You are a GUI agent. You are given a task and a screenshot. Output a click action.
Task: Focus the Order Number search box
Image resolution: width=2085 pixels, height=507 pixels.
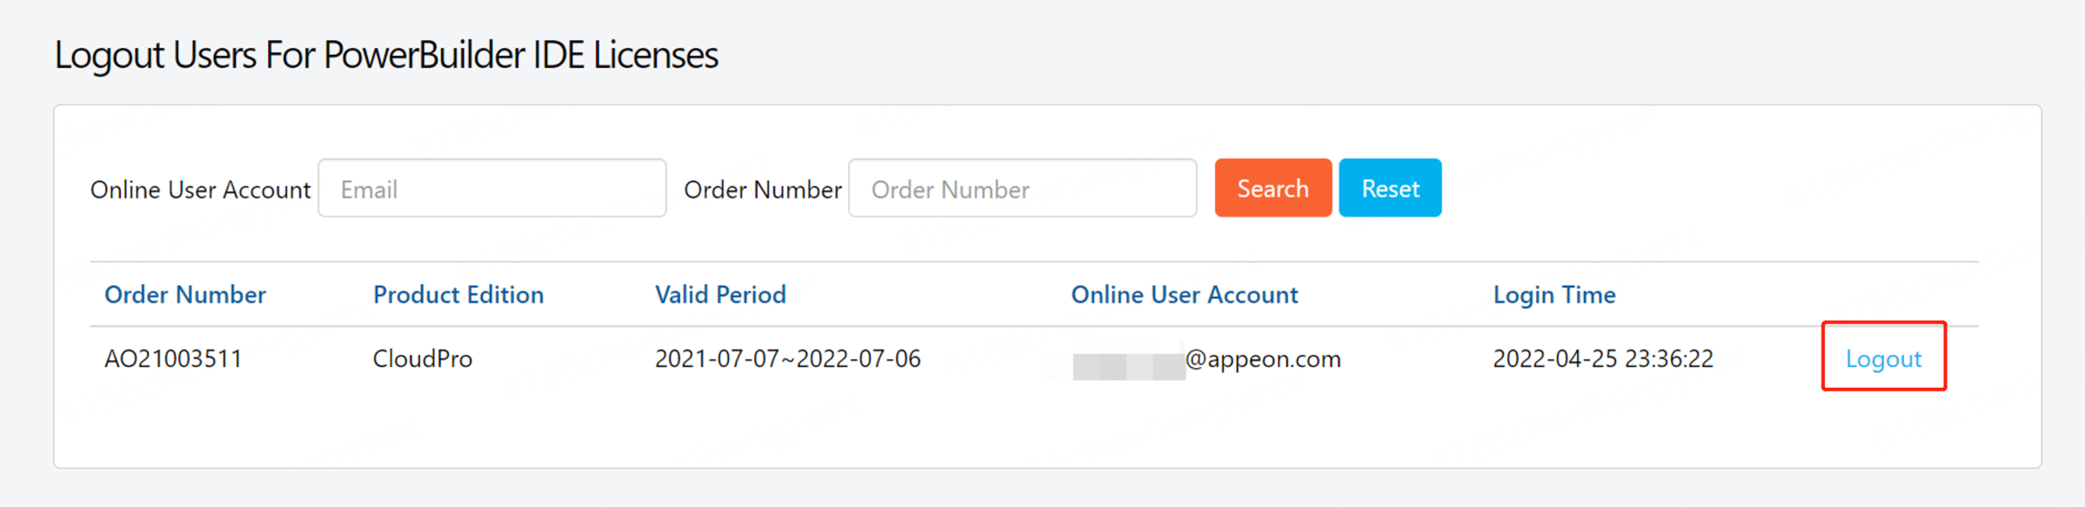(x=1022, y=188)
